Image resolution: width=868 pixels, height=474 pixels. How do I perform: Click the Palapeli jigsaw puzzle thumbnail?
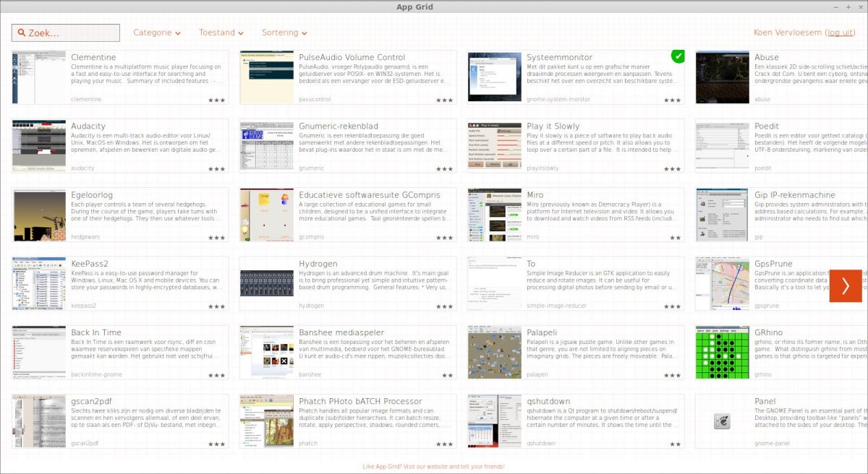tap(494, 353)
